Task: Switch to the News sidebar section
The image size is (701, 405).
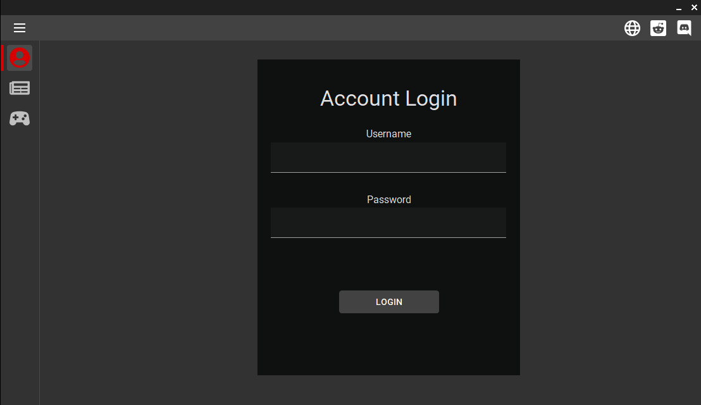Action: [x=20, y=89]
